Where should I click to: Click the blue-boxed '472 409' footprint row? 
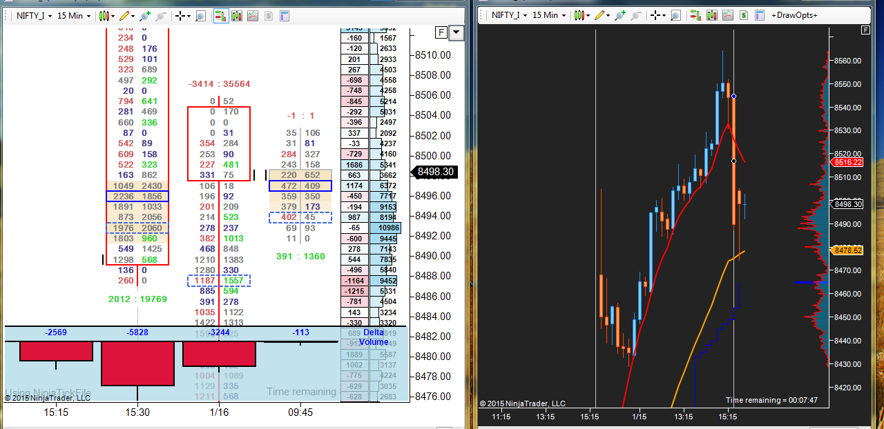300,186
